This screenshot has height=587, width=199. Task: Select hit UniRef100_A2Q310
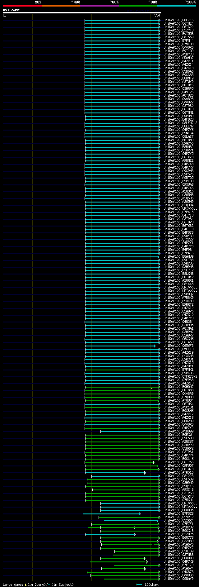click(178, 192)
